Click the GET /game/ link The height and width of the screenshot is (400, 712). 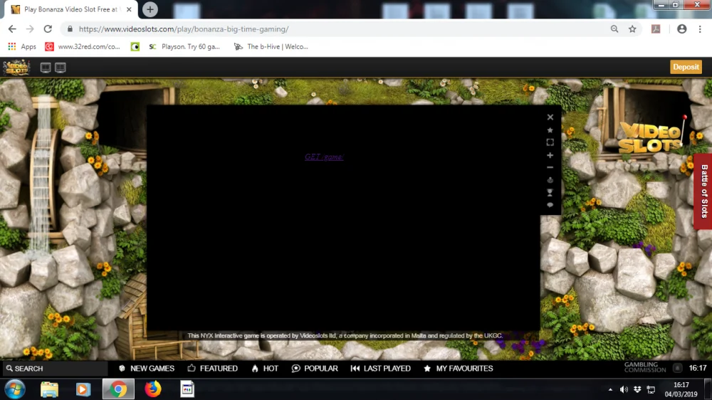(x=324, y=157)
